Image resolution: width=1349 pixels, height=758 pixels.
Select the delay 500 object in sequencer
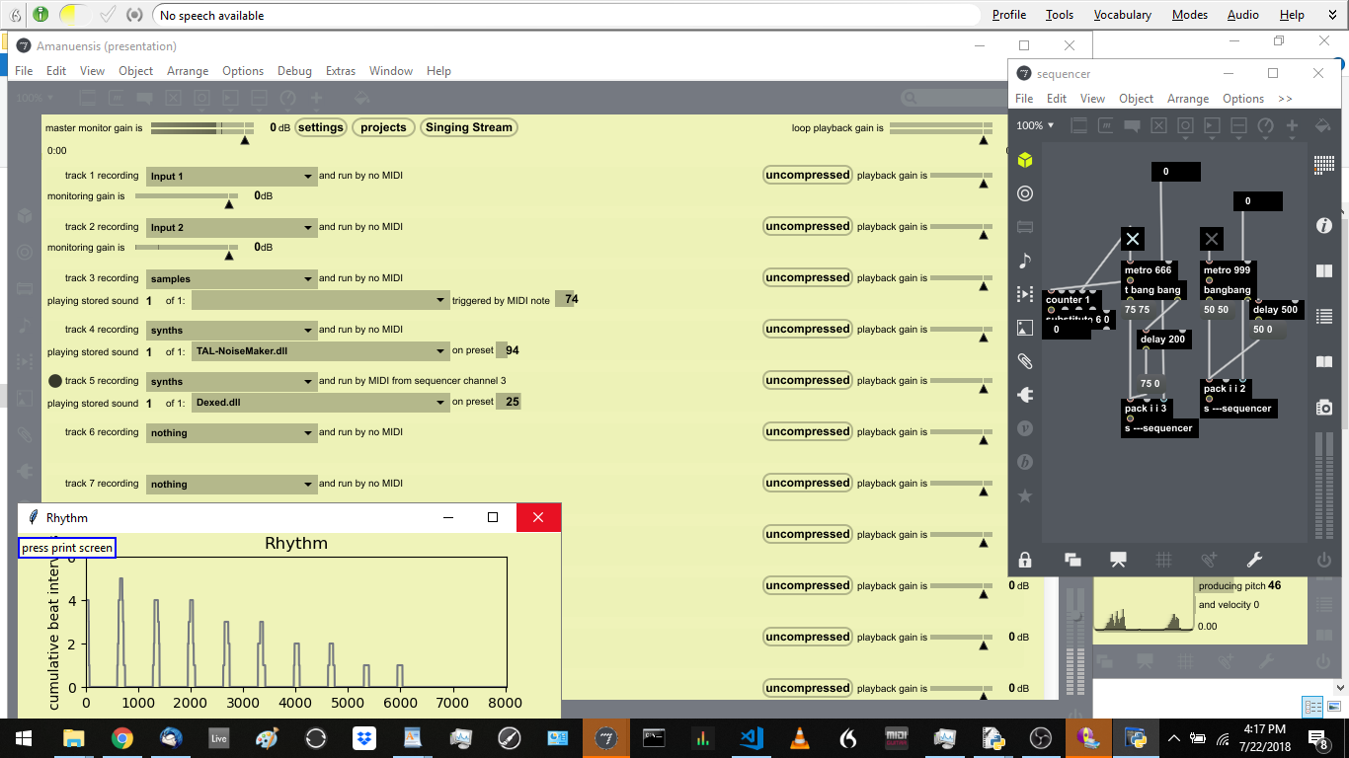(x=1275, y=309)
